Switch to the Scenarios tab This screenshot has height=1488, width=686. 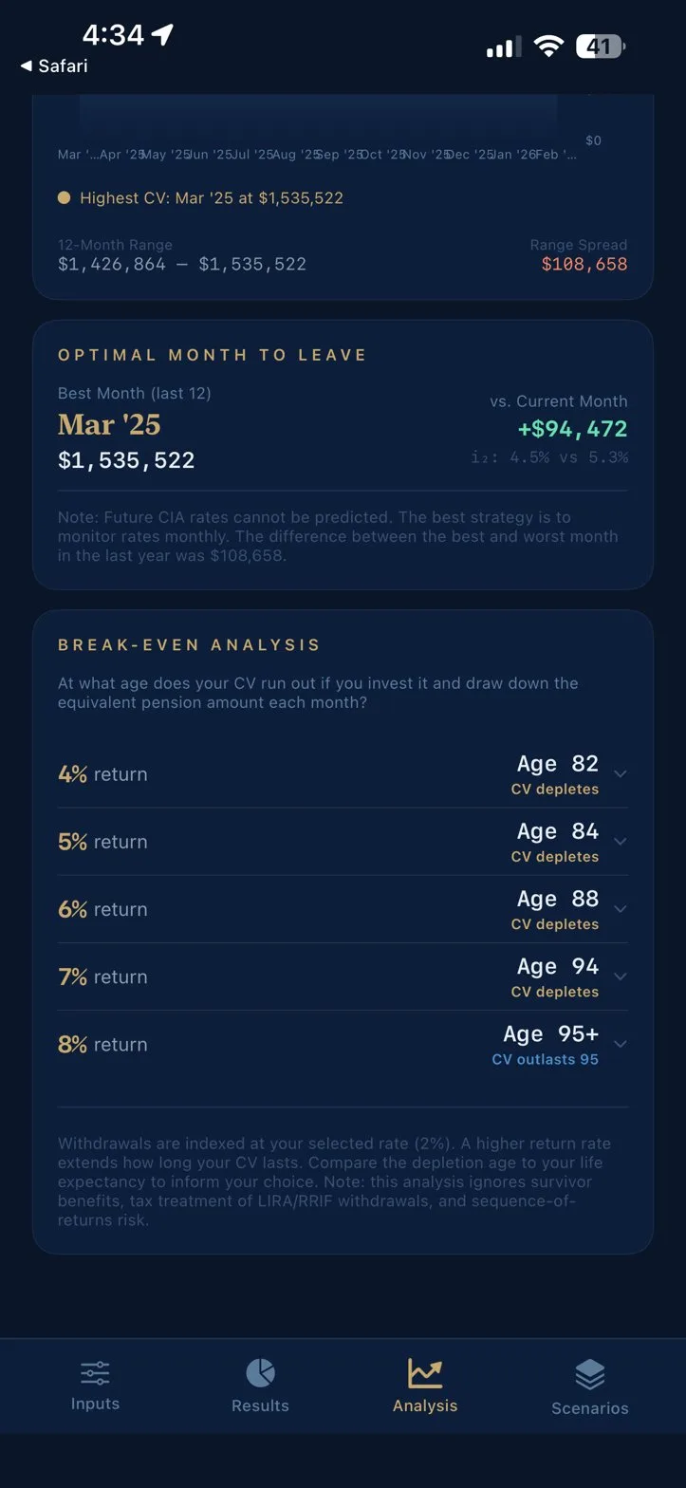[x=589, y=1386]
